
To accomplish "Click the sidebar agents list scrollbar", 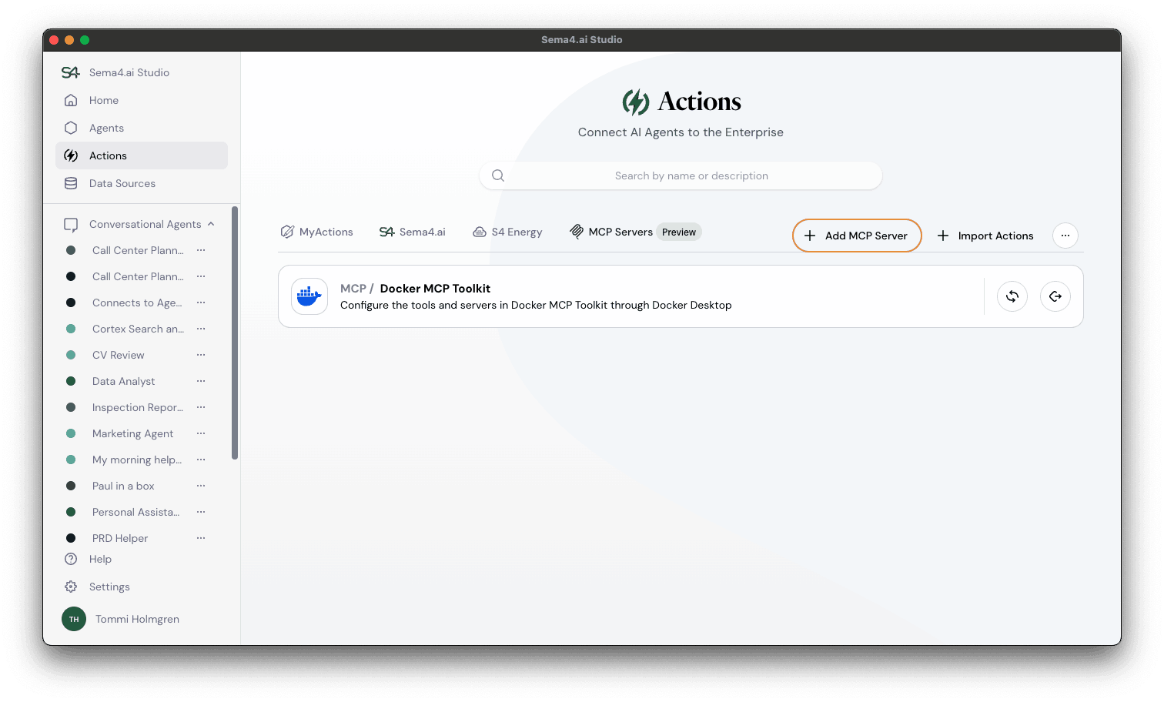I will (235, 333).
